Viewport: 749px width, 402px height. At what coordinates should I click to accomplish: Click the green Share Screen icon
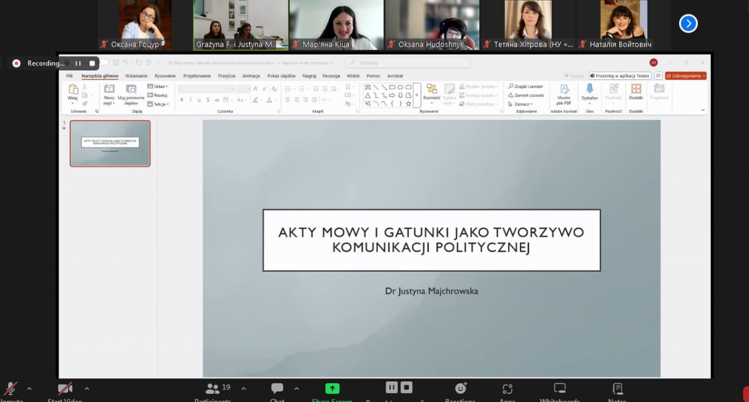coord(332,389)
